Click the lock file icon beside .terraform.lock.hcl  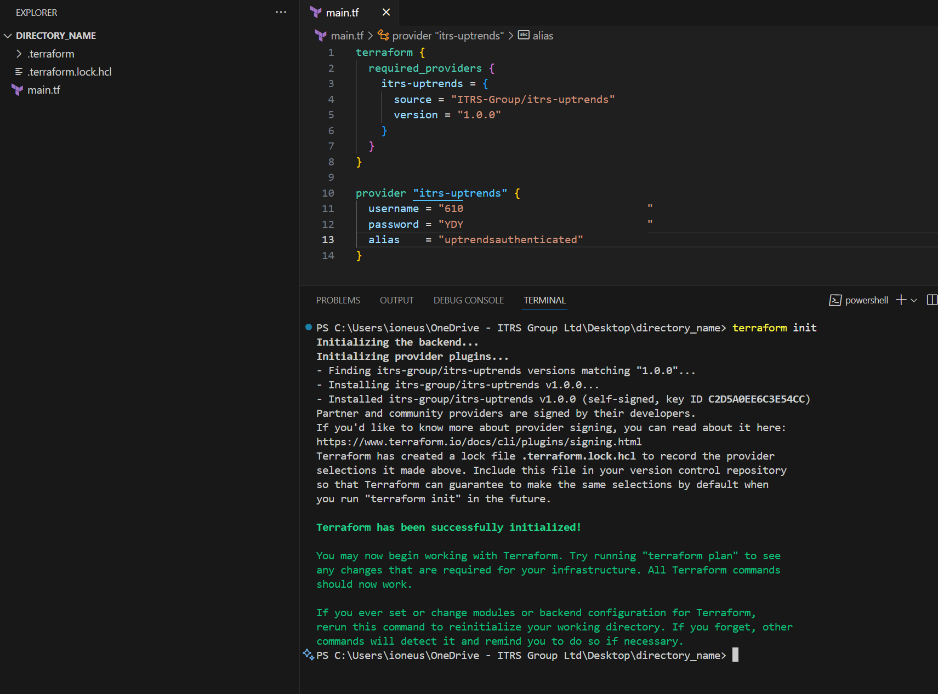[19, 72]
